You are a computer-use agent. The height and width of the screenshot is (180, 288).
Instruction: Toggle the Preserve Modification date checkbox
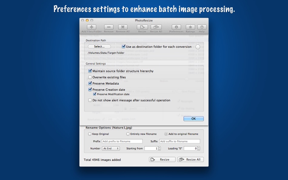tap(95, 94)
